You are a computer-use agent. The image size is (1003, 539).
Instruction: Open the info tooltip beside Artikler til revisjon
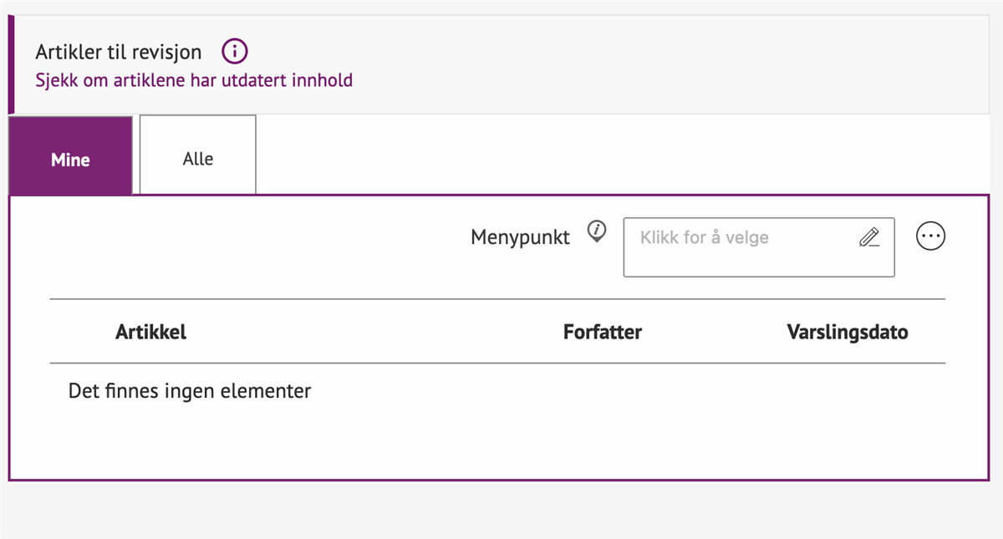click(235, 51)
